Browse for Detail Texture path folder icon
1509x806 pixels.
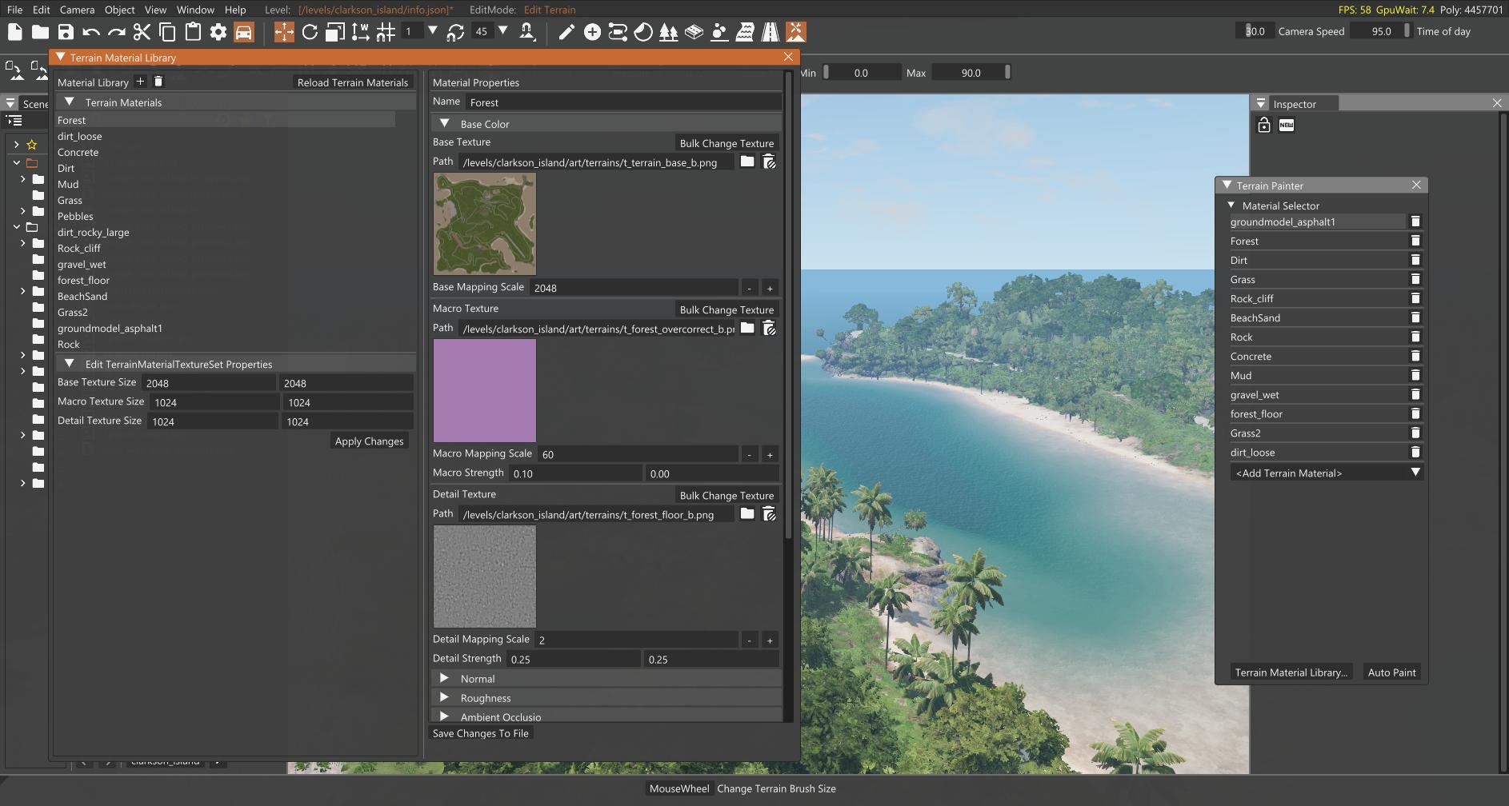point(747,513)
